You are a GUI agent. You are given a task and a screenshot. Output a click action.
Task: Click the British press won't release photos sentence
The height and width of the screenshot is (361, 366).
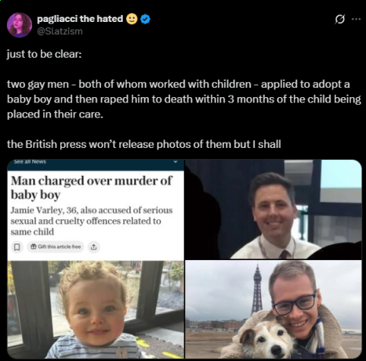point(144,144)
